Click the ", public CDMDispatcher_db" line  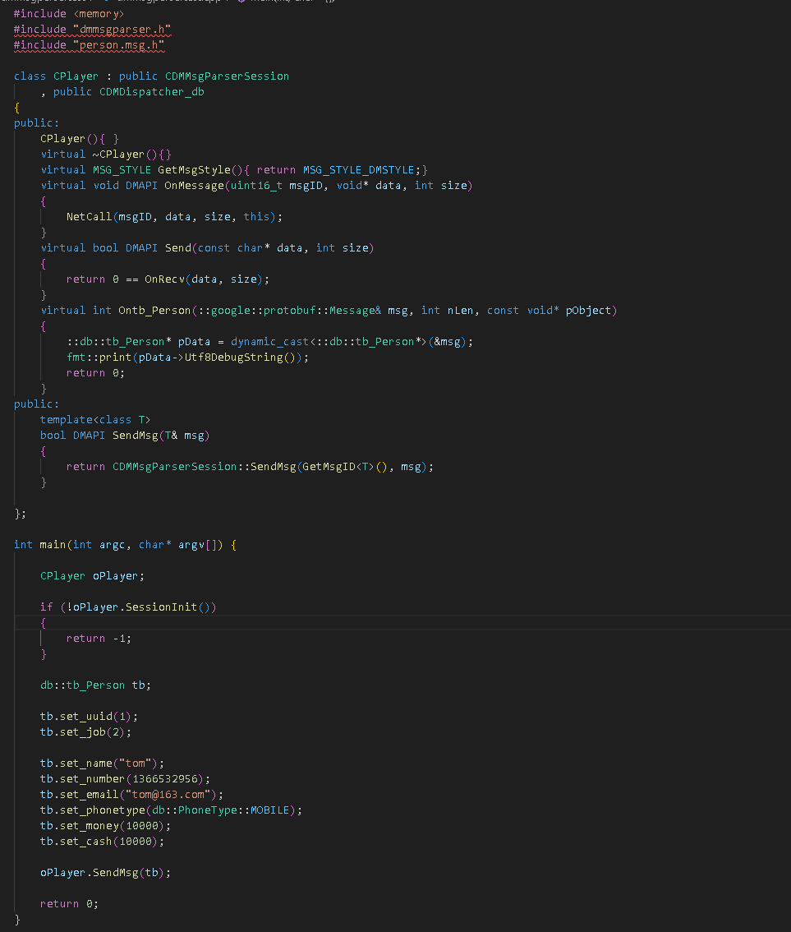pyautogui.click(x=122, y=91)
